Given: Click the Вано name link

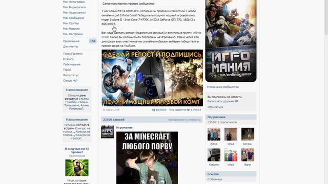Looking at the screenshot, I should [x=248, y=165].
